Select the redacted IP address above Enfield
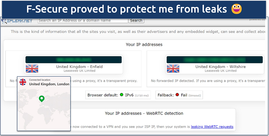Viewport: 269px width, 136px height. click(73, 60)
